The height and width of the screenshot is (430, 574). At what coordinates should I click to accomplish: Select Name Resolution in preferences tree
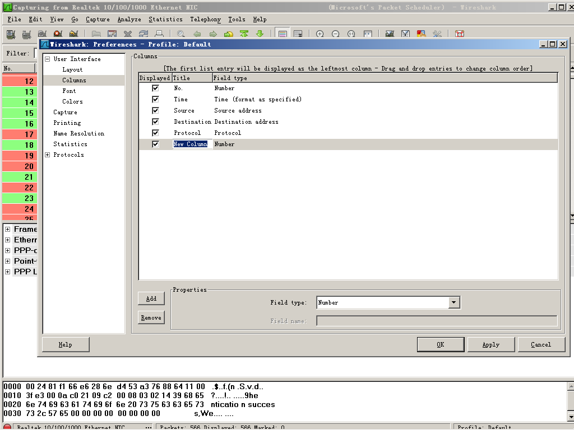pyautogui.click(x=78, y=133)
